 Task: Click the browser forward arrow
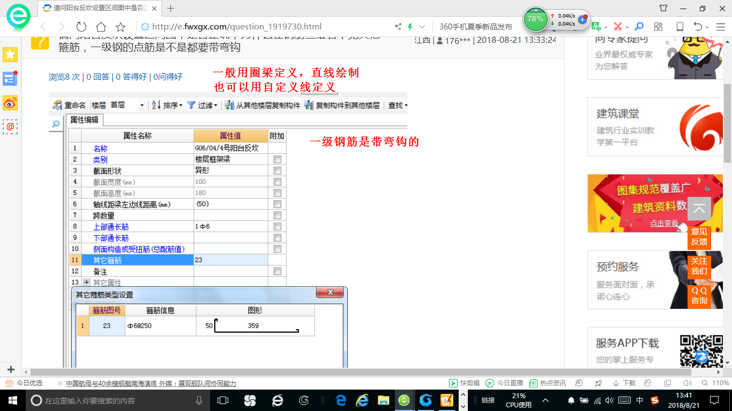(62, 27)
